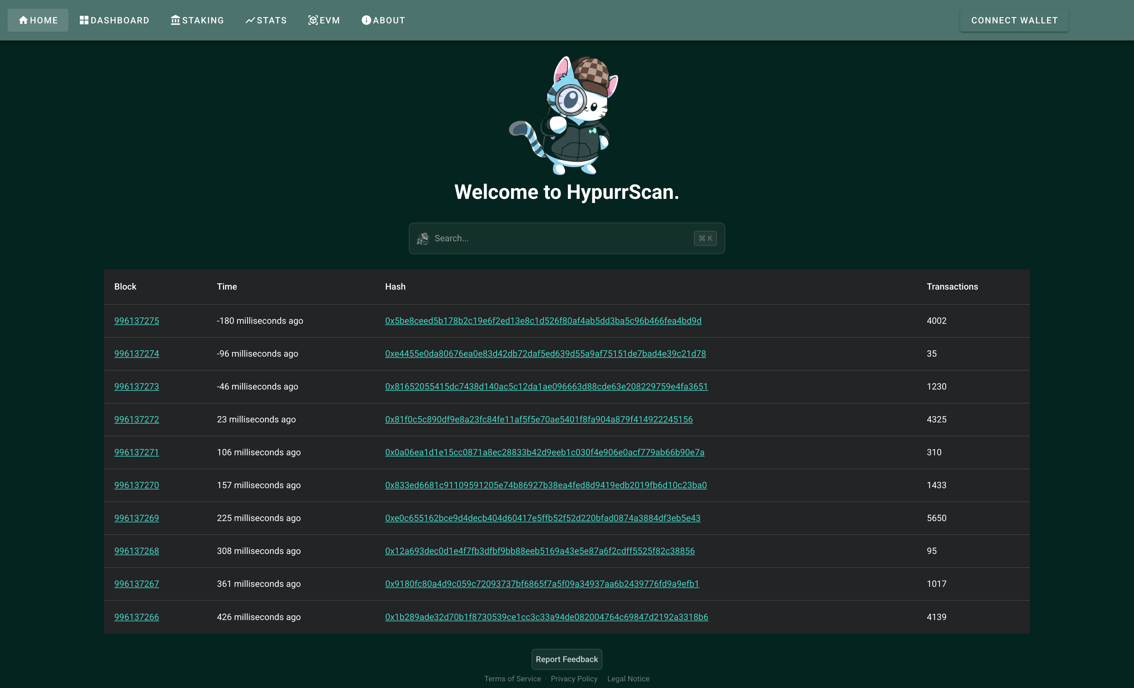Click the Time column header
Viewport: 1134px width, 688px height.
click(227, 286)
